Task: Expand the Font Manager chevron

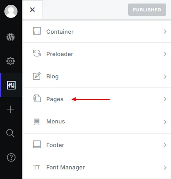Action: click(x=165, y=168)
